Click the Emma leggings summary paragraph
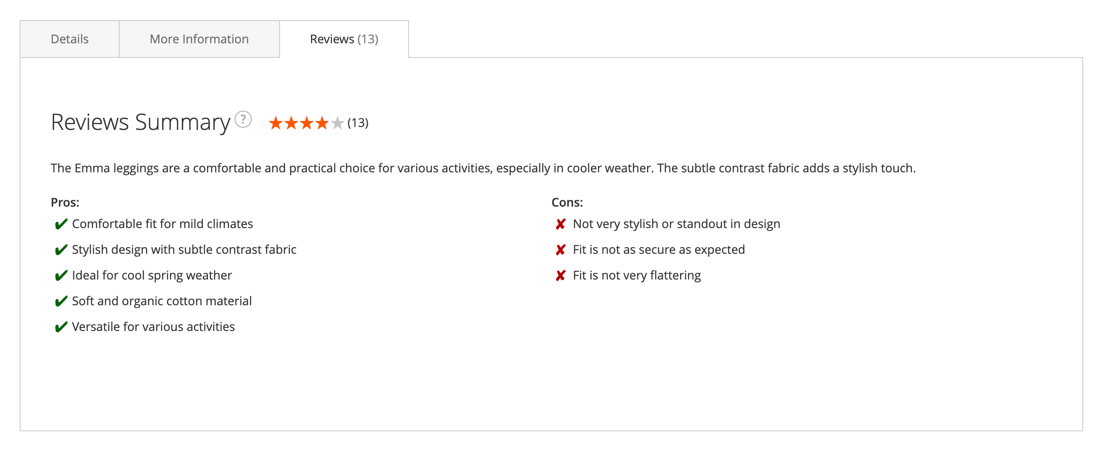 click(483, 168)
